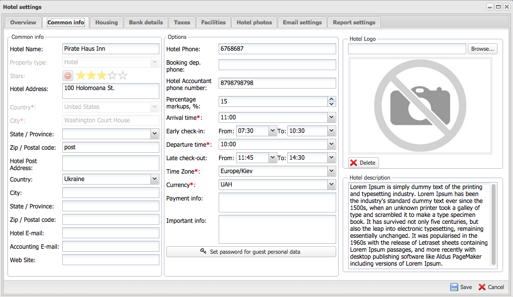Click the Hotel Logo file path field
Viewport: 513px width, 297px height.
407,49
